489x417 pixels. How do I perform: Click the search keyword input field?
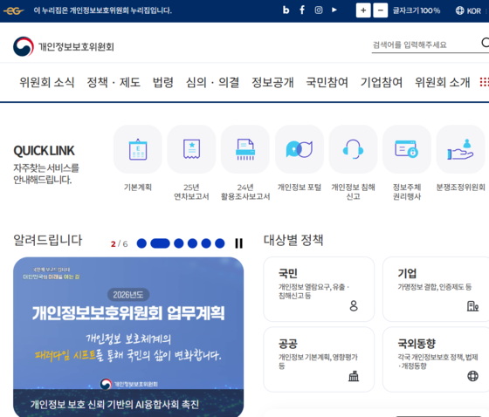tap(425, 44)
